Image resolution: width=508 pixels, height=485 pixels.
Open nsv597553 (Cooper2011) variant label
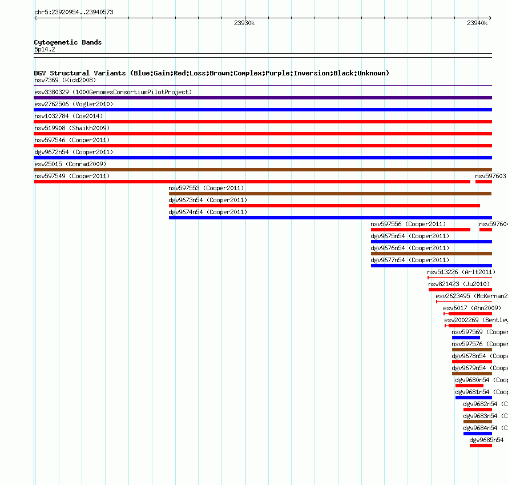(x=206, y=188)
